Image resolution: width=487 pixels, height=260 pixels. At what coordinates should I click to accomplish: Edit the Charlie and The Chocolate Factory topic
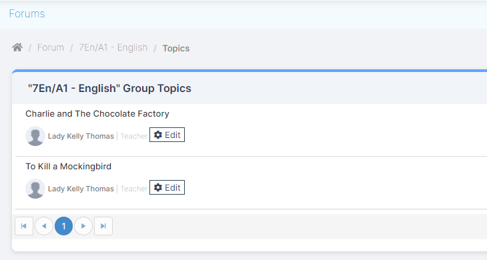click(x=167, y=135)
